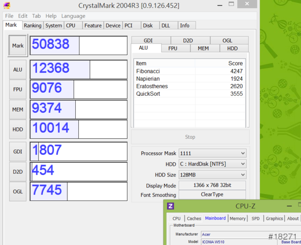Run the D2D benchmark
Screen dimensions: 301x245
point(18,171)
